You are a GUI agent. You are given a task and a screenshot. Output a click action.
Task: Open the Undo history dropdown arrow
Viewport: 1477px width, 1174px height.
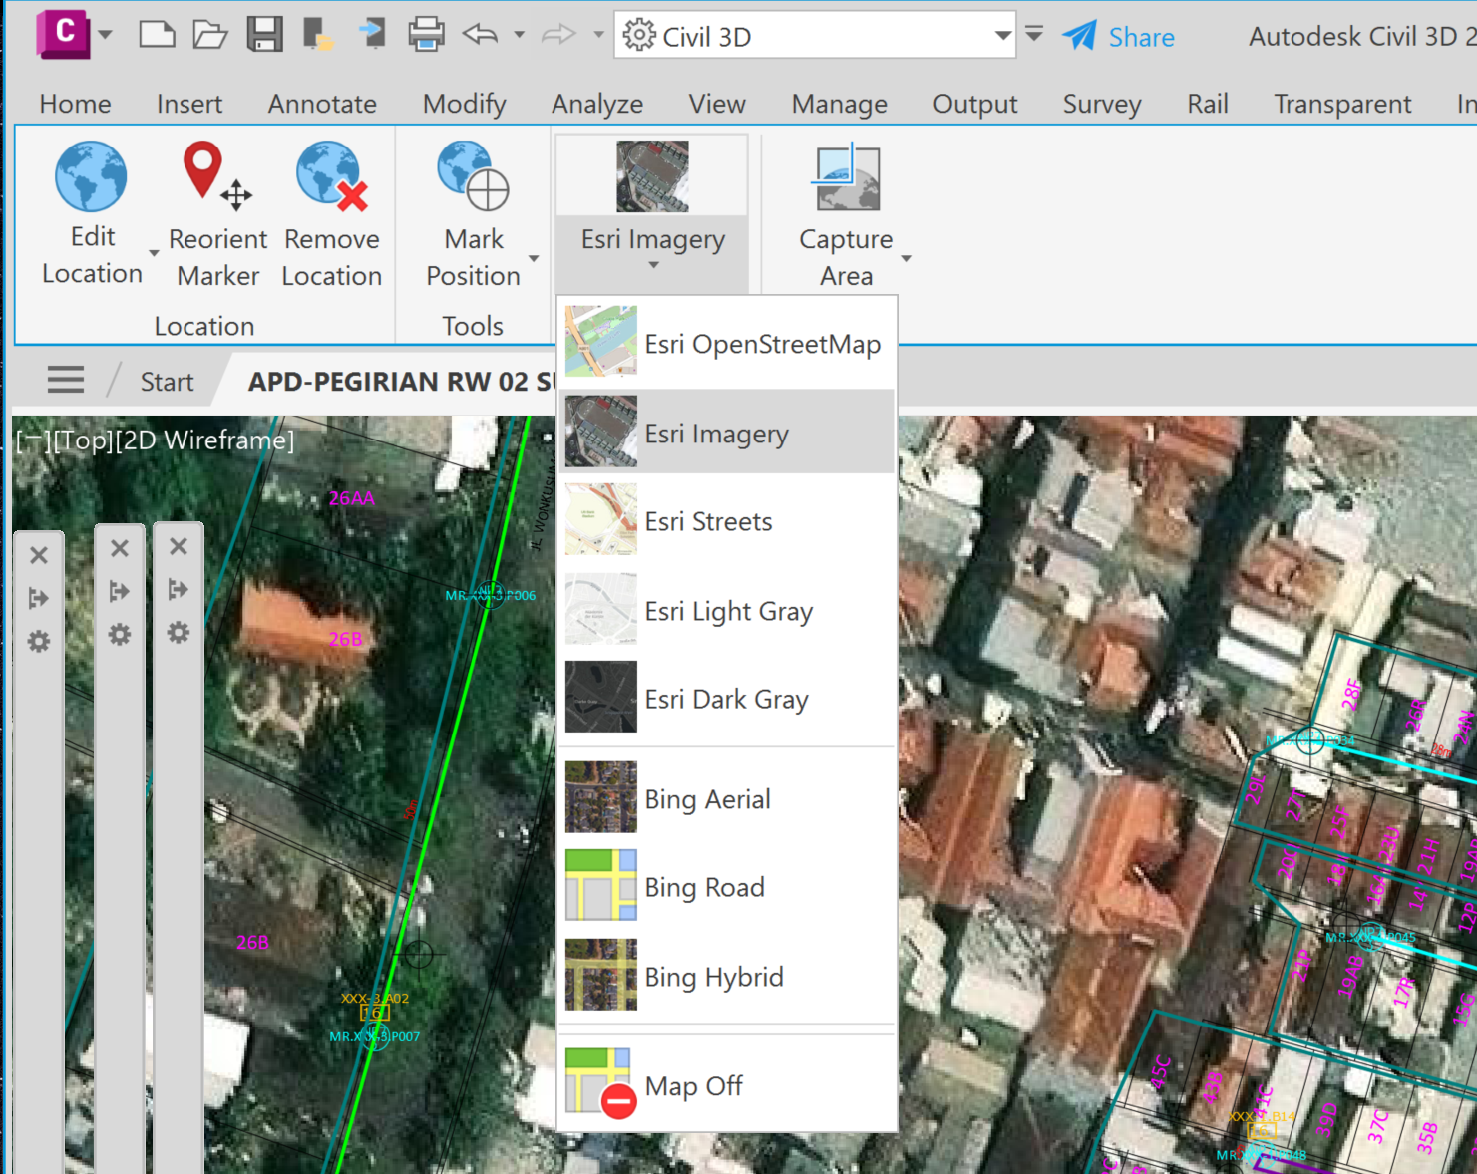tap(519, 35)
